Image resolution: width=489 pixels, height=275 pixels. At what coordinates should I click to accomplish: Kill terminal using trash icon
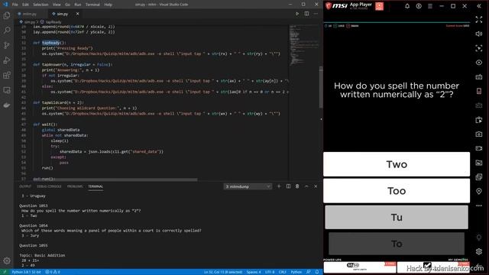coord(297,186)
